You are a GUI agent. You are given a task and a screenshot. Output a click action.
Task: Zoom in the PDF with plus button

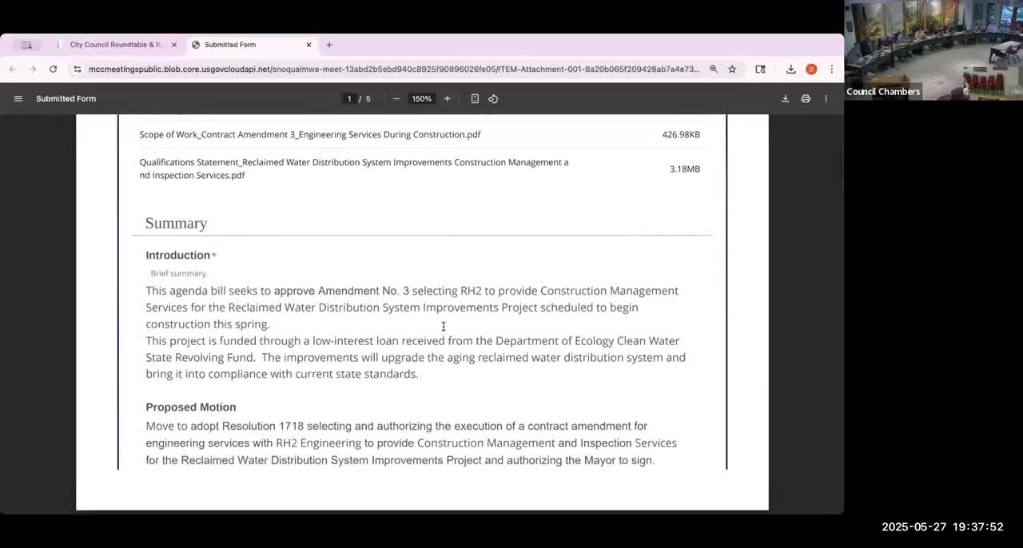pos(447,98)
